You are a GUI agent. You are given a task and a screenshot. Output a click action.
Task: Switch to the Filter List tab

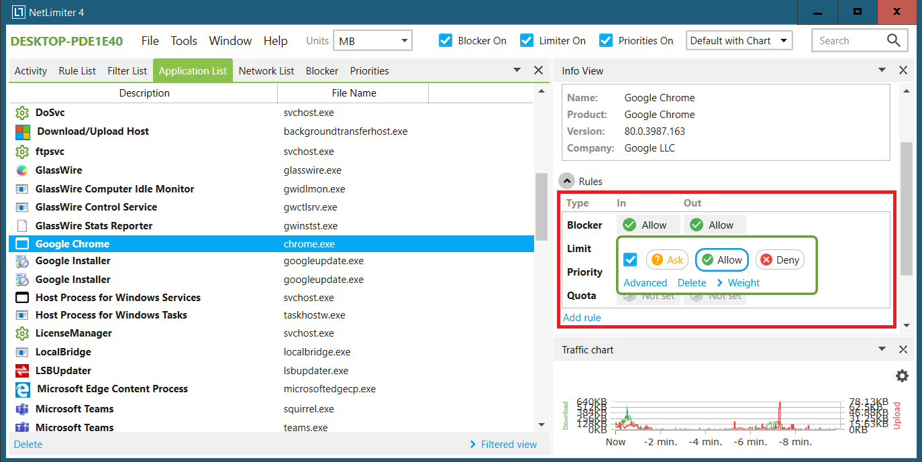[x=127, y=70]
